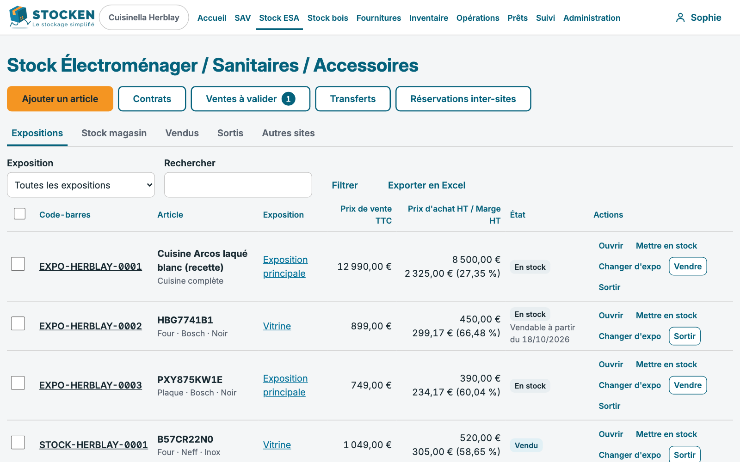Viewport: 740px width, 462px height.
Task: Check the box for EXPO-HERBLAY-0001
Action: coord(18,264)
